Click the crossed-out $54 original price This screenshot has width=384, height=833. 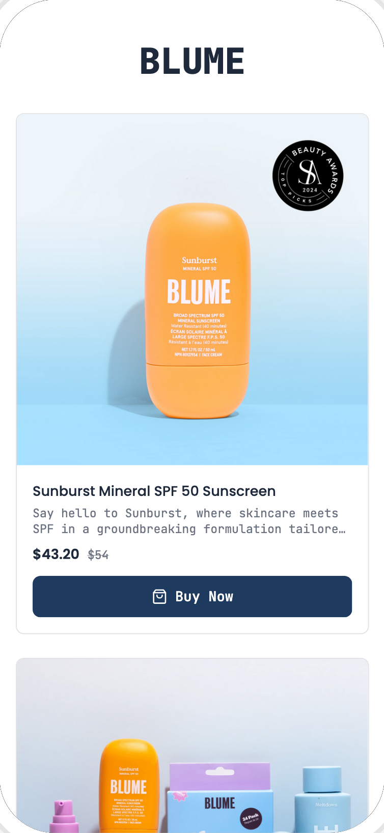tap(98, 555)
